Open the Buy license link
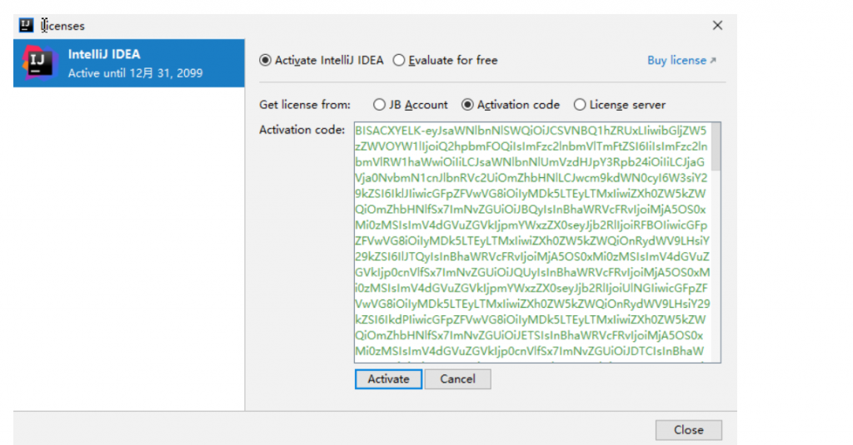853x445 pixels. tap(676, 61)
